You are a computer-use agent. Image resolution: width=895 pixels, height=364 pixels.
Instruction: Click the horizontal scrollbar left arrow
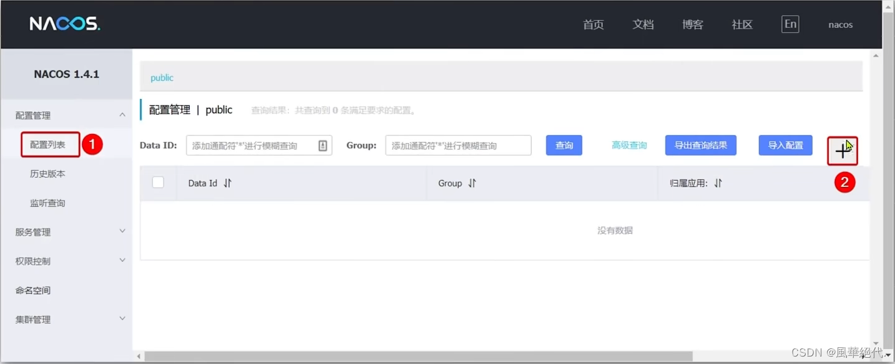[x=139, y=357]
